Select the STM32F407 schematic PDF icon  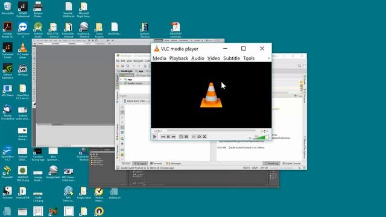176,30
